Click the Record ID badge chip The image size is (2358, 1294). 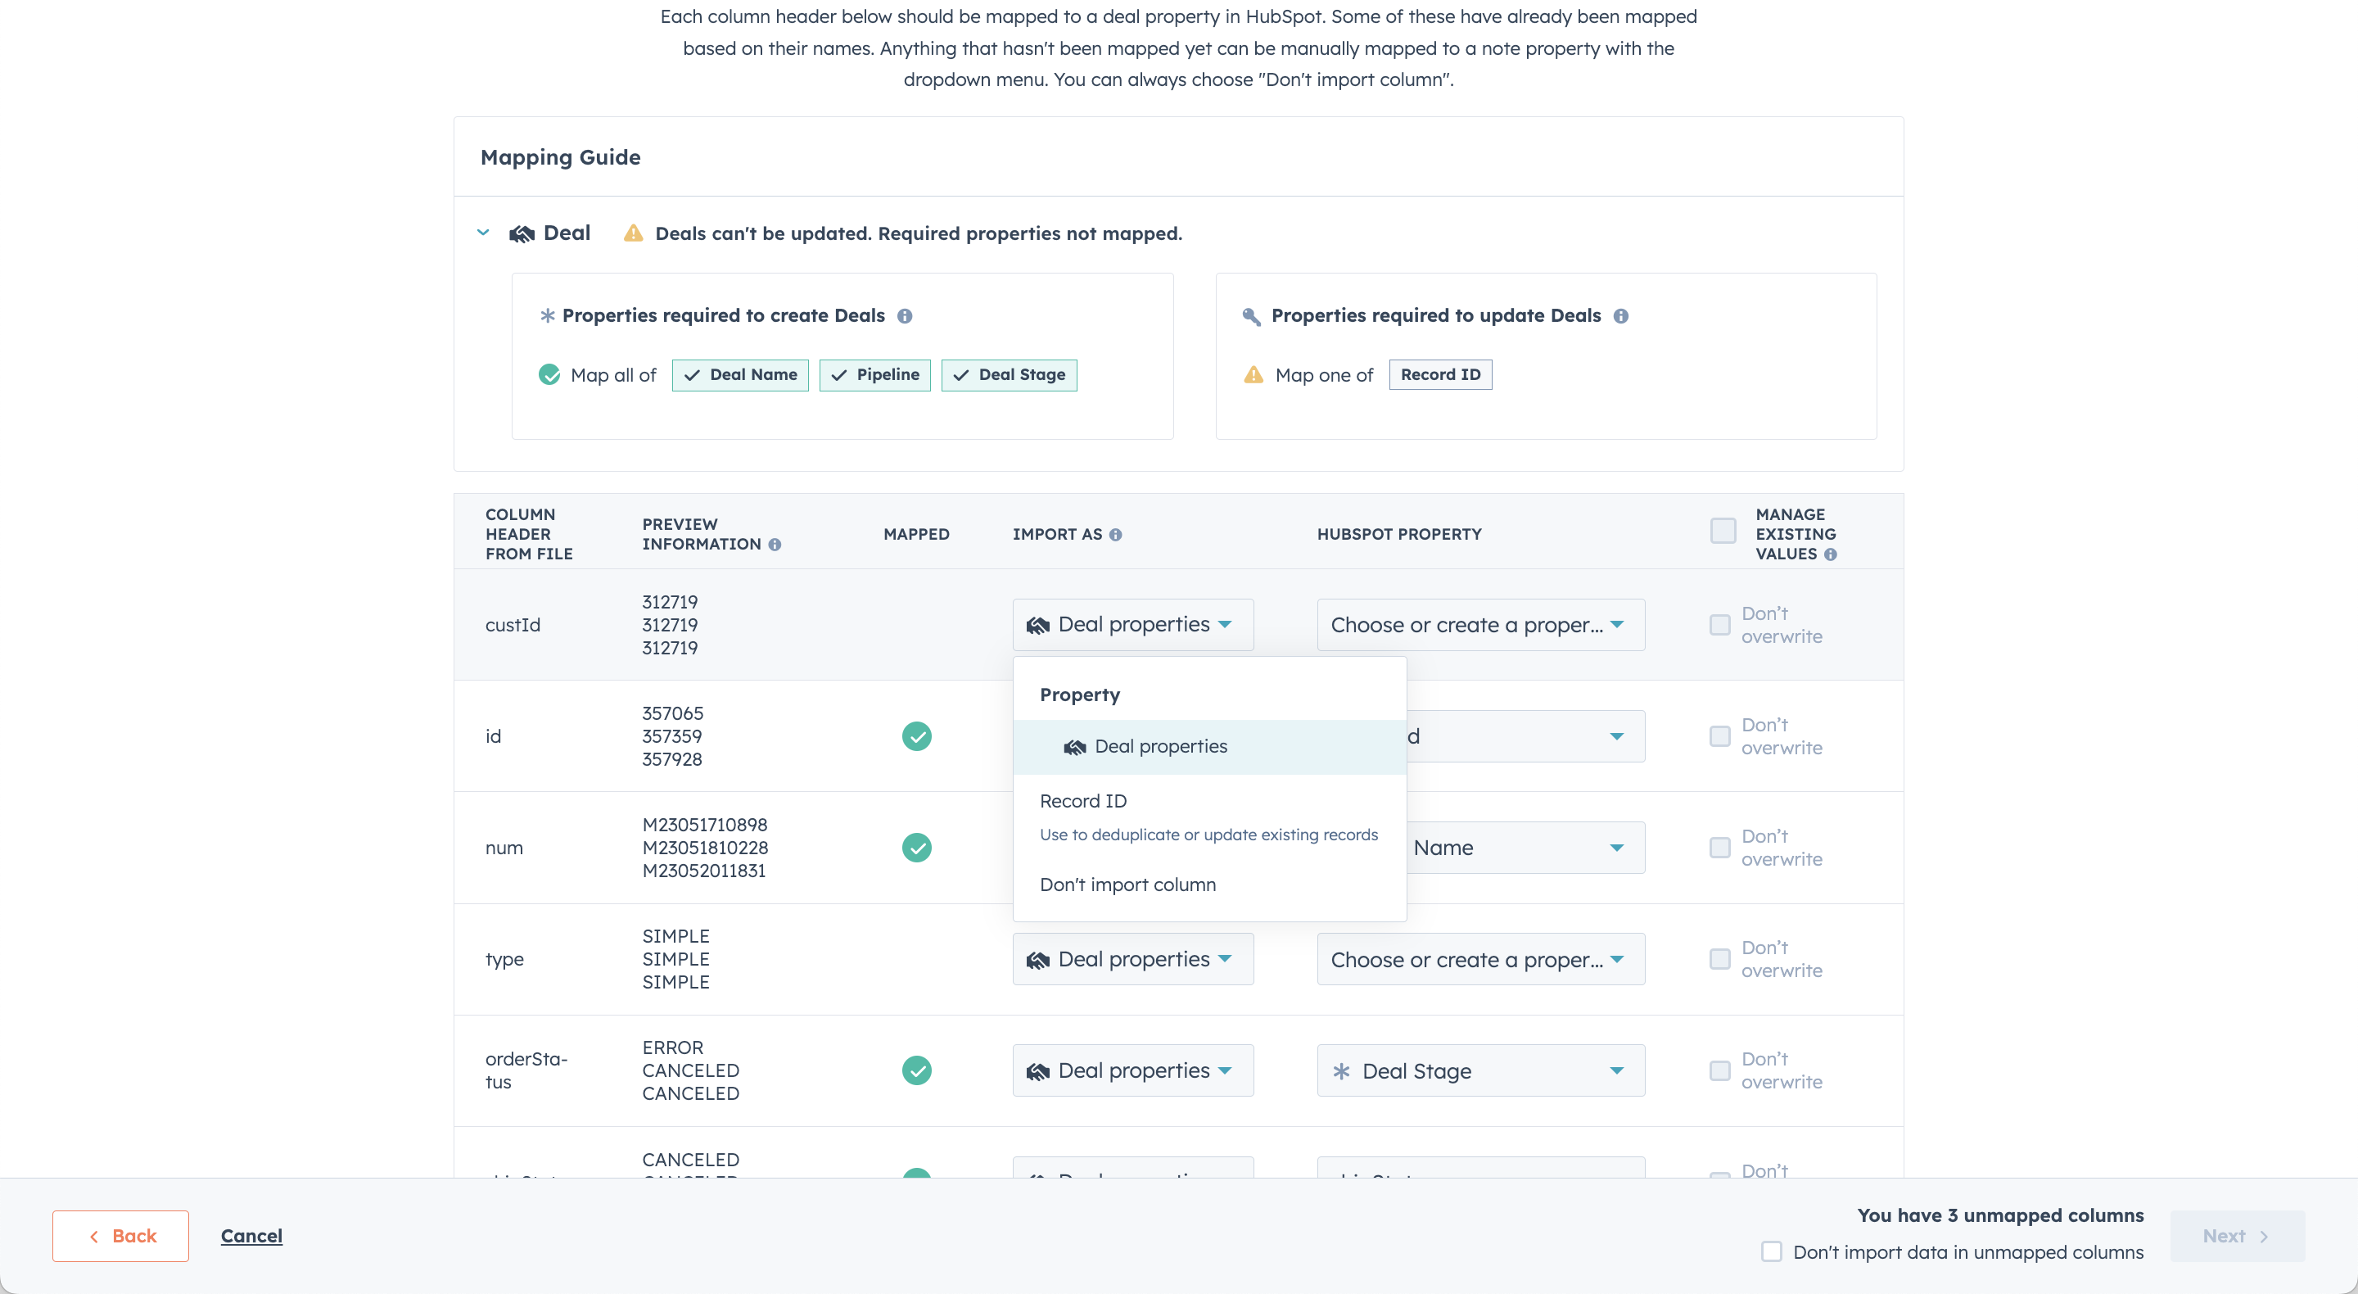(1439, 374)
